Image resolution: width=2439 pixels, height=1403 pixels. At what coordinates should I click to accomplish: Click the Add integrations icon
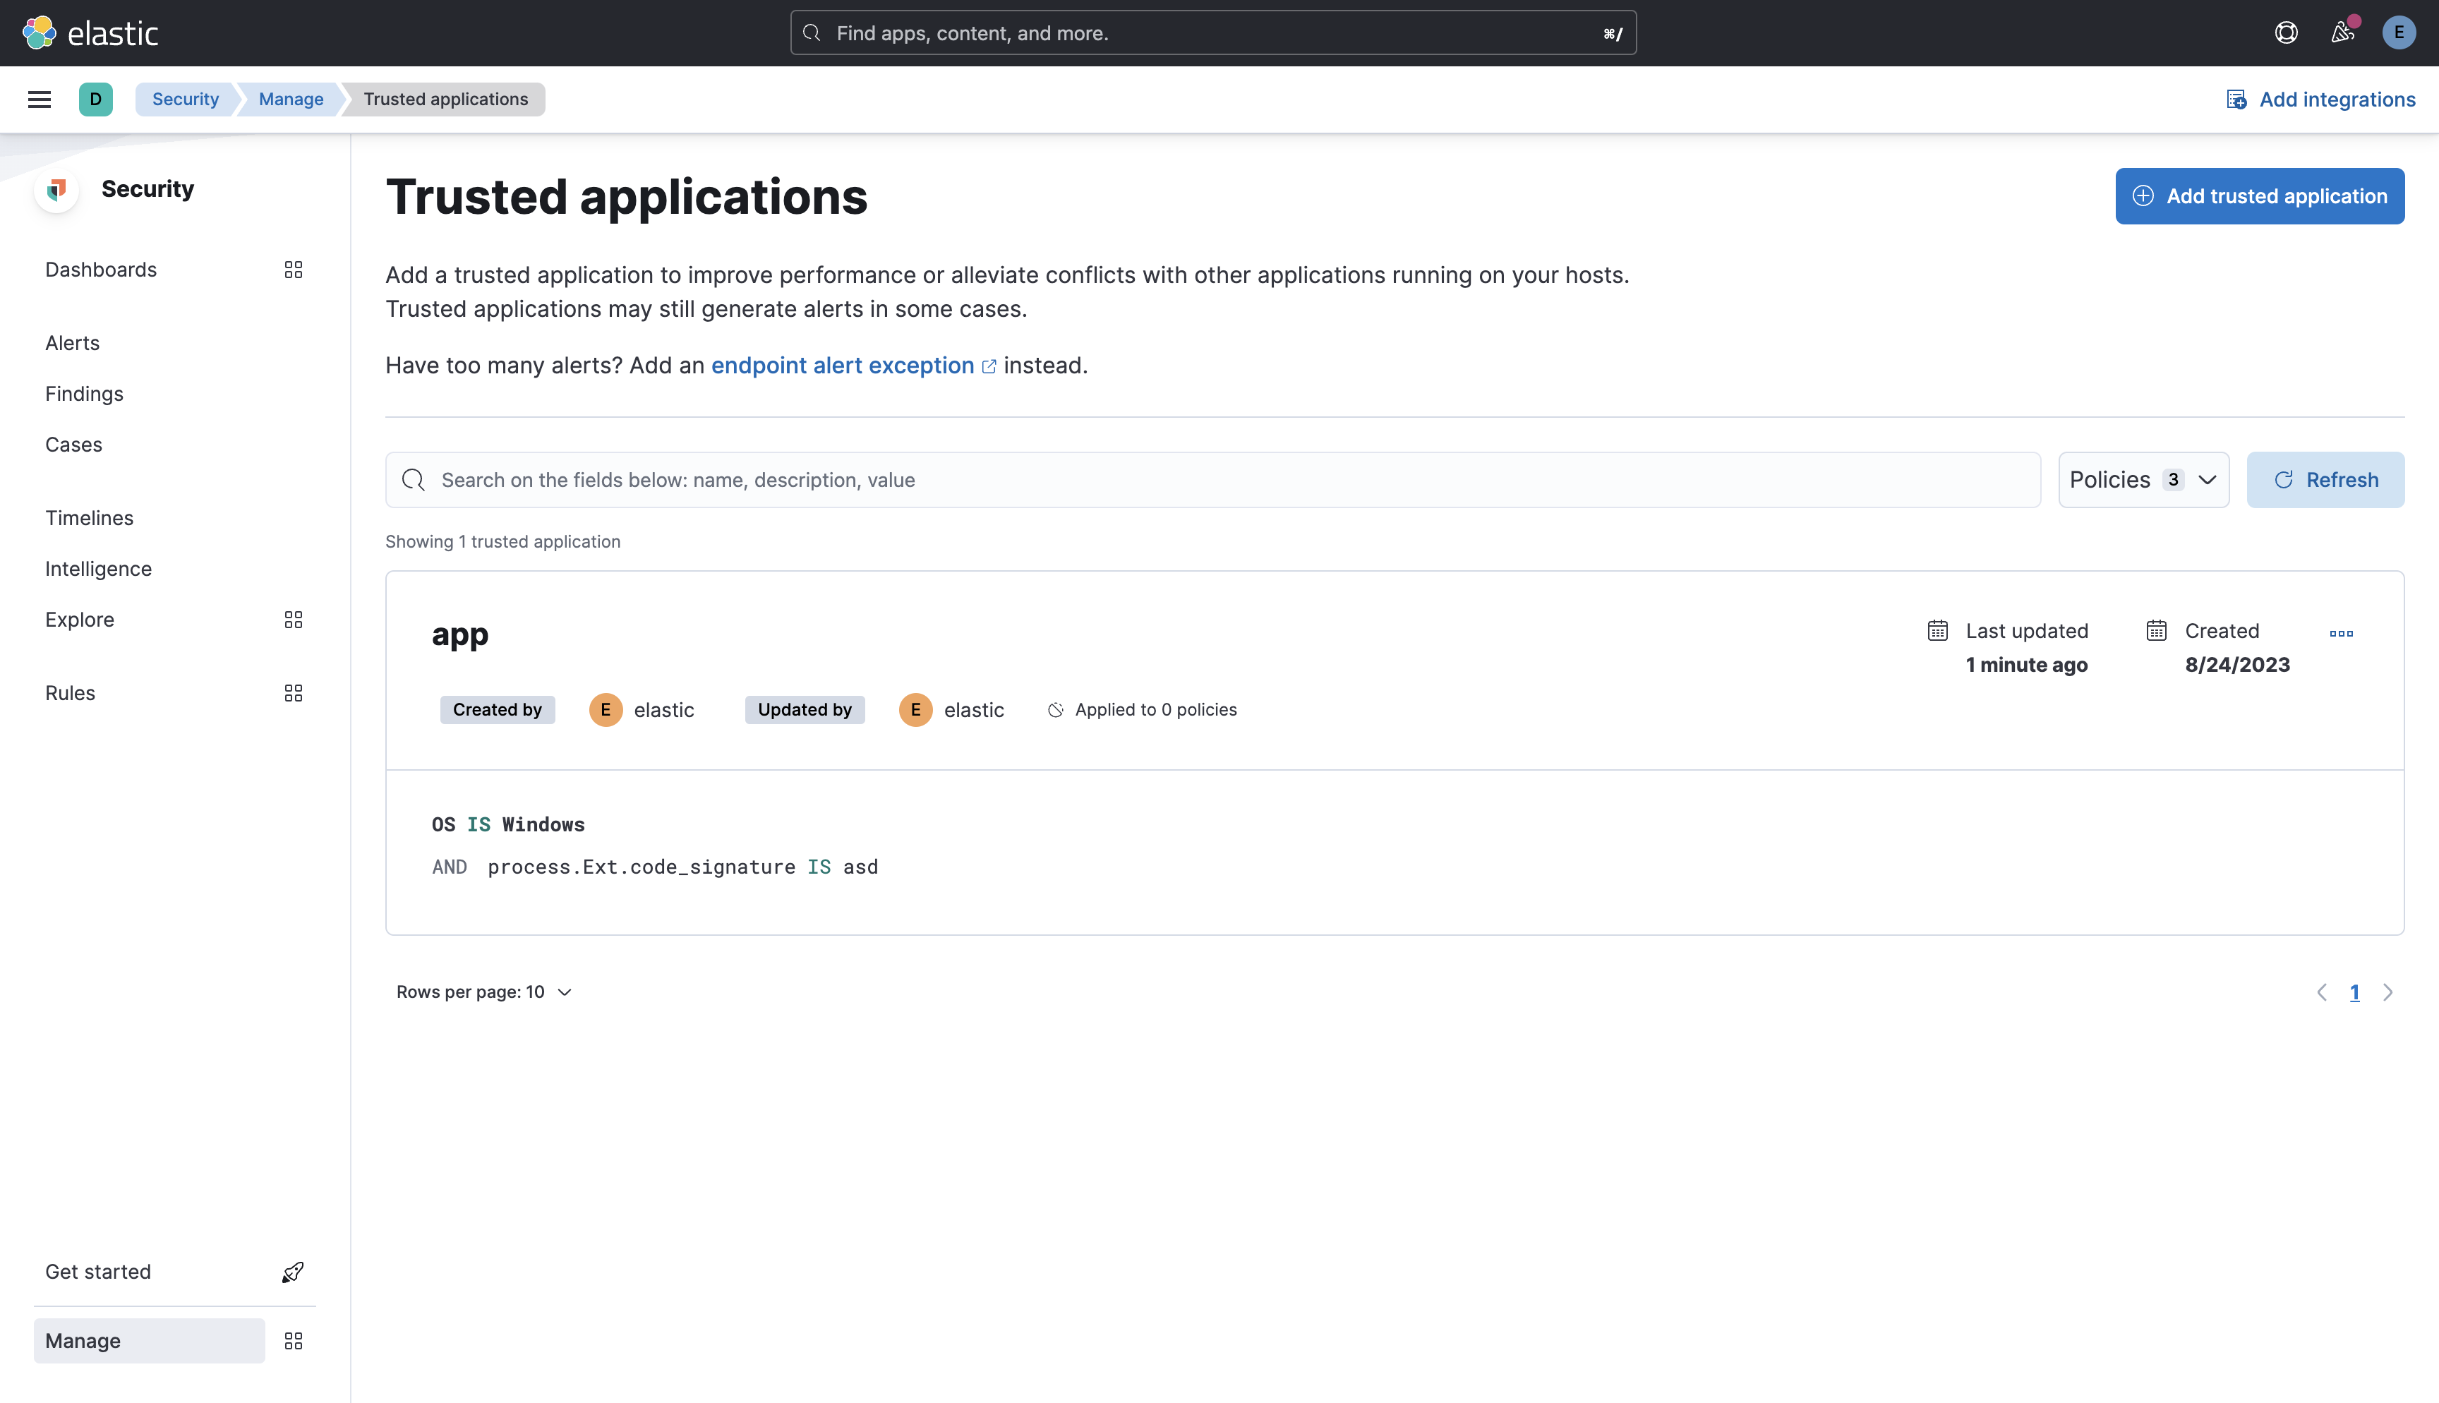2236,100
